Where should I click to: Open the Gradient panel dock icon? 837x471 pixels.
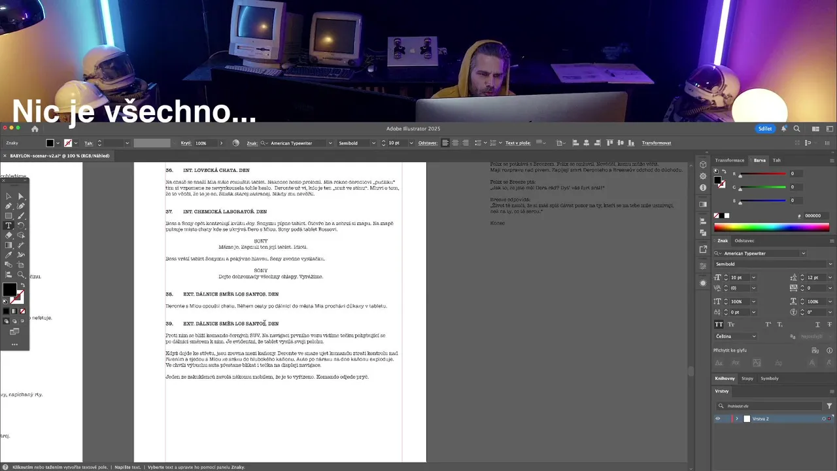click(703, 203)
